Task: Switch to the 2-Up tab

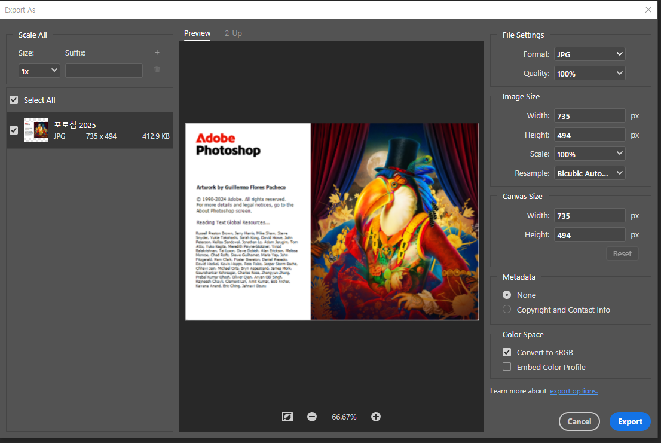Action: coord(233,33)
